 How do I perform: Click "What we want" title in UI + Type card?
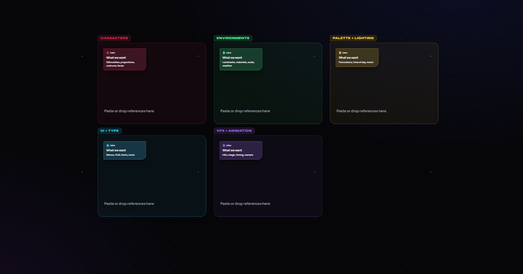coord(116,150)
